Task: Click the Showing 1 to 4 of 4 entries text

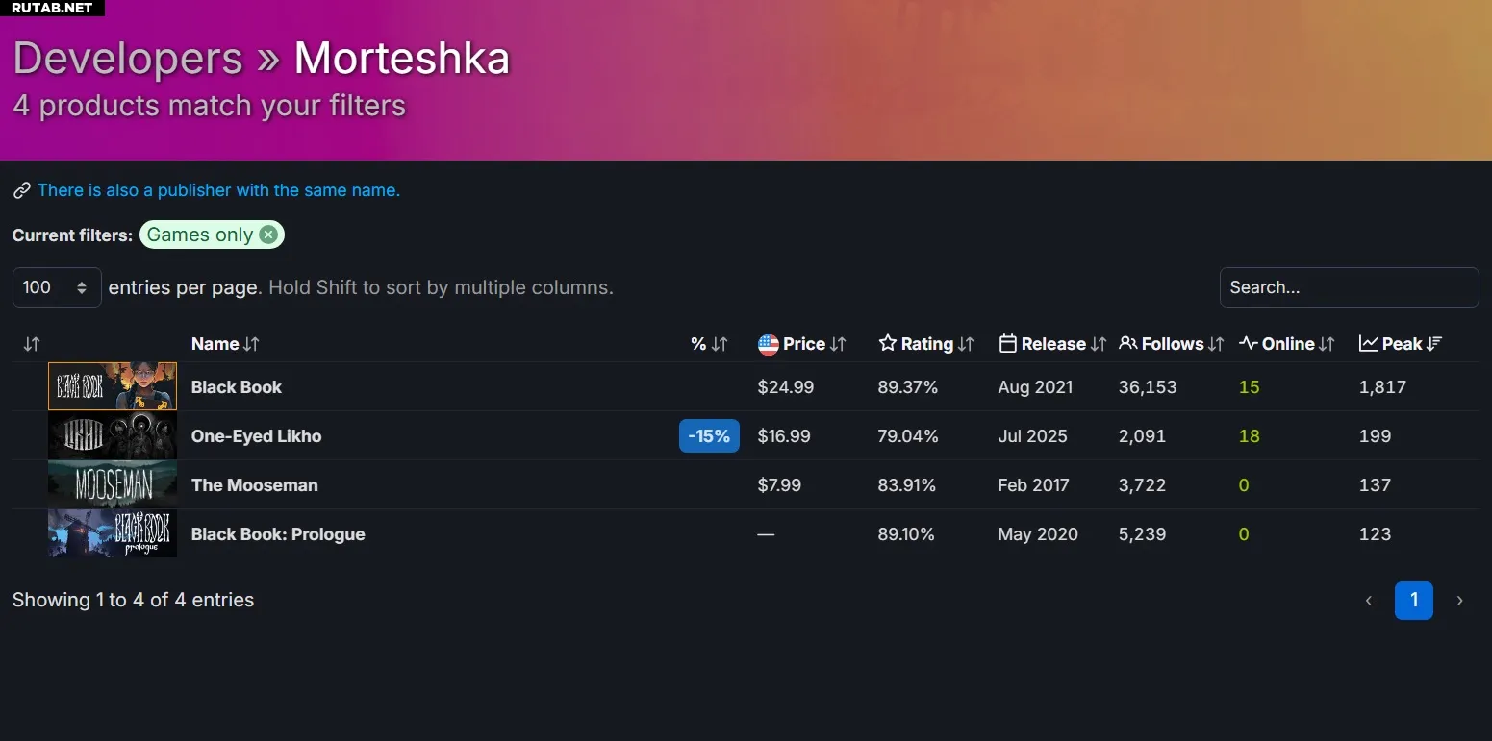Action: (134, 600)
